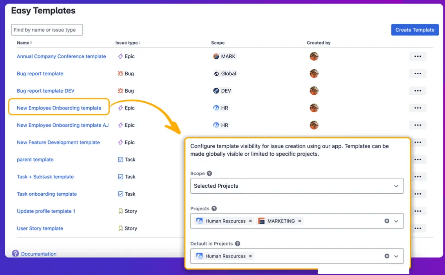Expand the Projects dropdown chevron

click(396, 221)
